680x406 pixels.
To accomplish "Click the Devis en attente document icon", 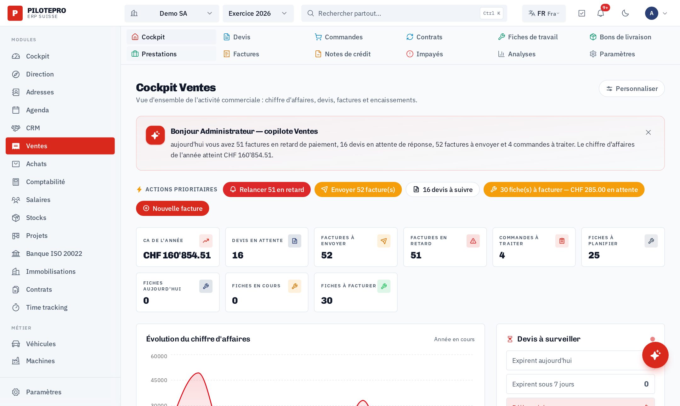I will (295, 241).
